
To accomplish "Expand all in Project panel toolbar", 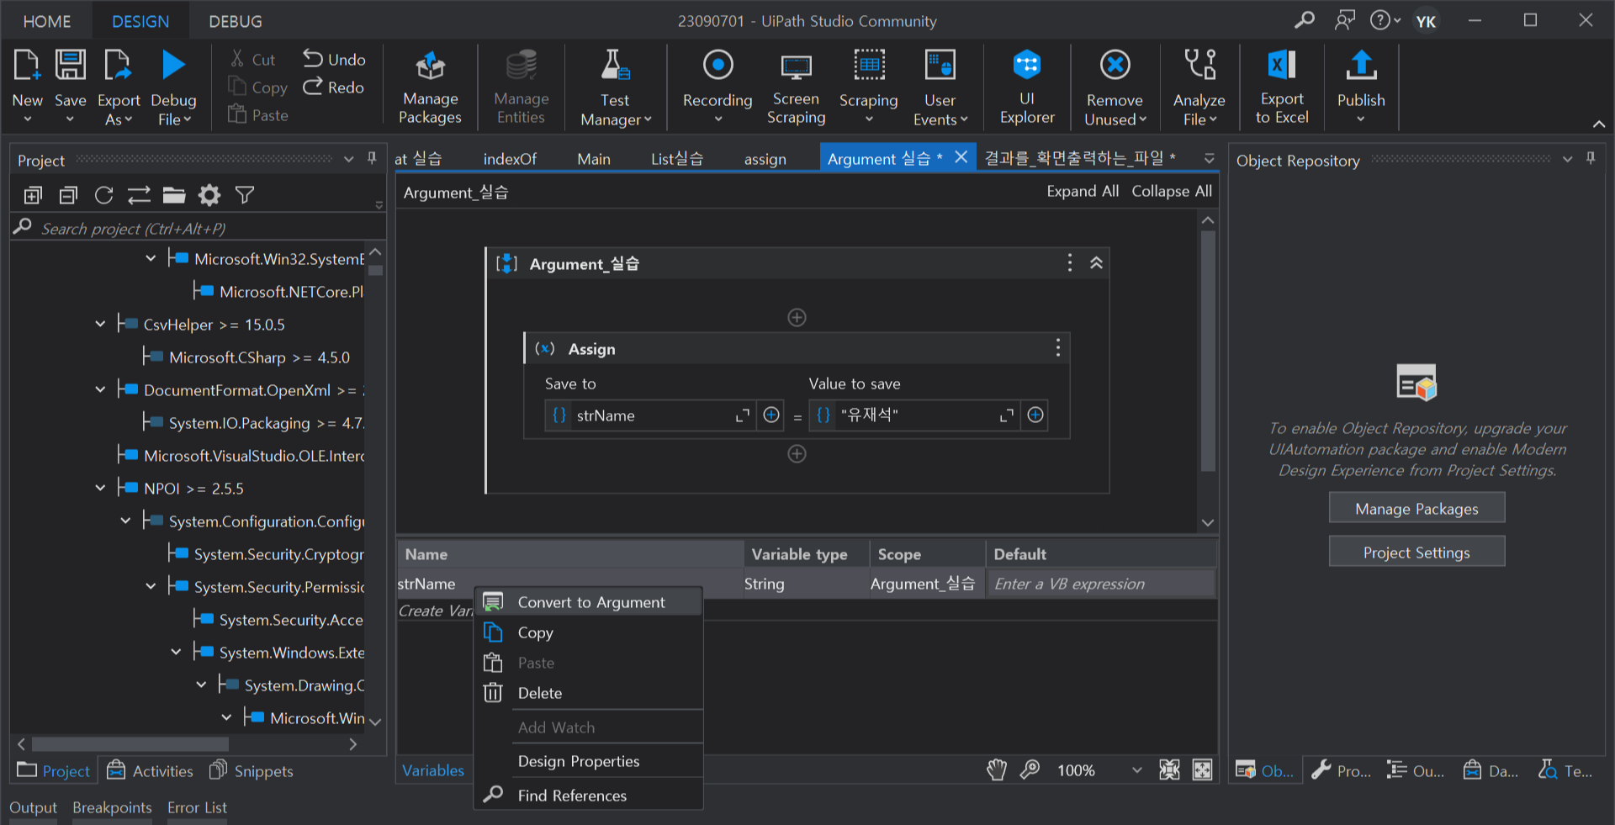I will click(33, 195).
